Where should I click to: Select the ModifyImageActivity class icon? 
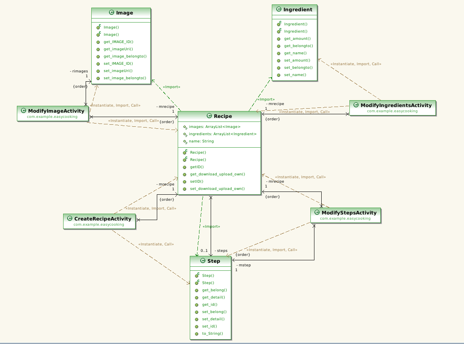[23, 111]
